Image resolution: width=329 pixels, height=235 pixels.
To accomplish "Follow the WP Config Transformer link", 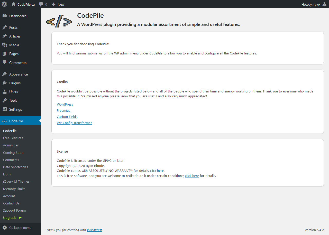I will click(x=74, y=123).
